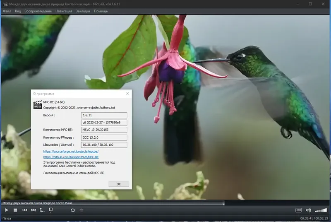The width and height of the screenshot is (331, 222).
Task: Click the Stop playback button
Action: [x=15, y=210]
